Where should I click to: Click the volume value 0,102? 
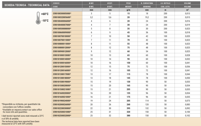(187, 116)
